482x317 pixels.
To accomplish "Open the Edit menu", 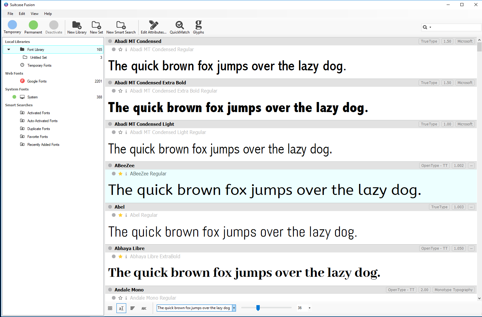I will coord(22,14).
